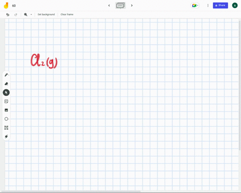Choose the circle shape tool

6,119
